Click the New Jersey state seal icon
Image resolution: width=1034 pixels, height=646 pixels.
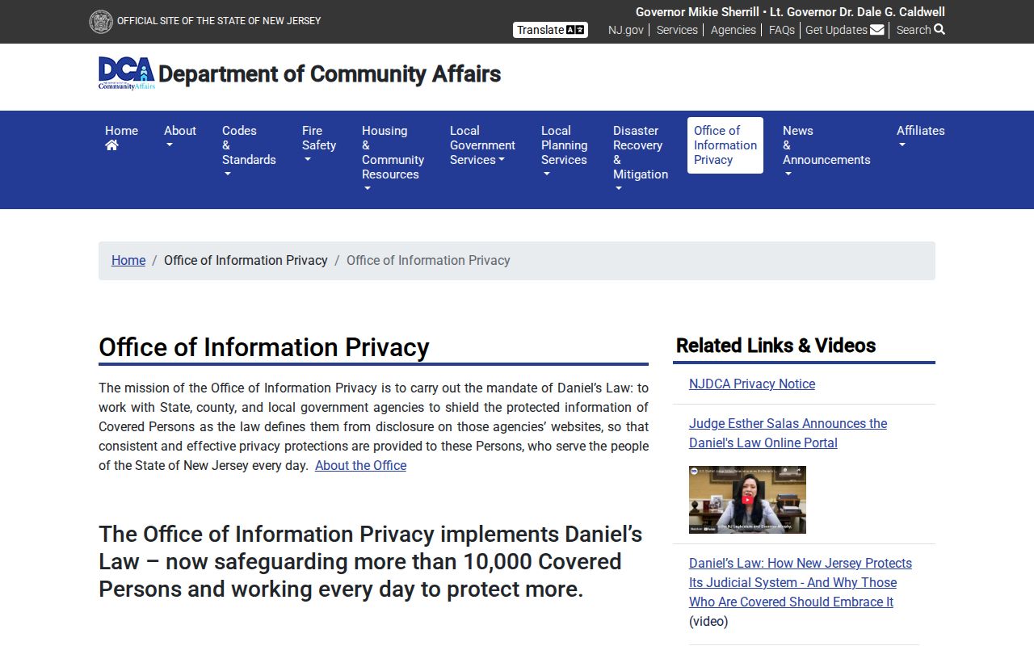click(x=101, y=22)
